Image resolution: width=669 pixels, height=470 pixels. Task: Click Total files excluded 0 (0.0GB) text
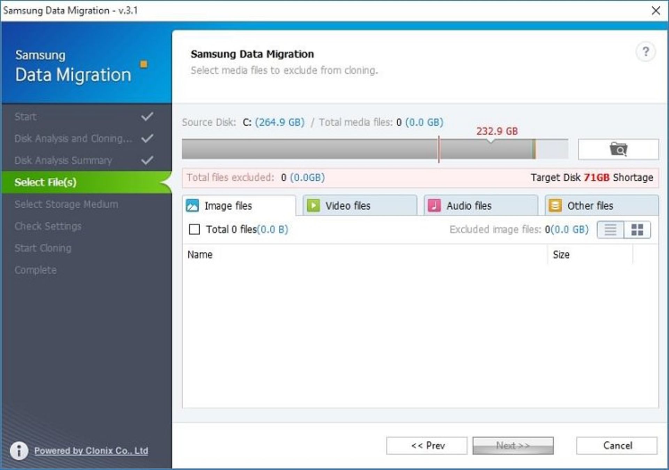coord(256,177)
